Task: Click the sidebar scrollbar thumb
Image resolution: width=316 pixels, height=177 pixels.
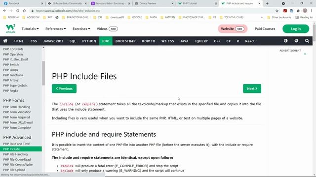Action: coord(43,73)
